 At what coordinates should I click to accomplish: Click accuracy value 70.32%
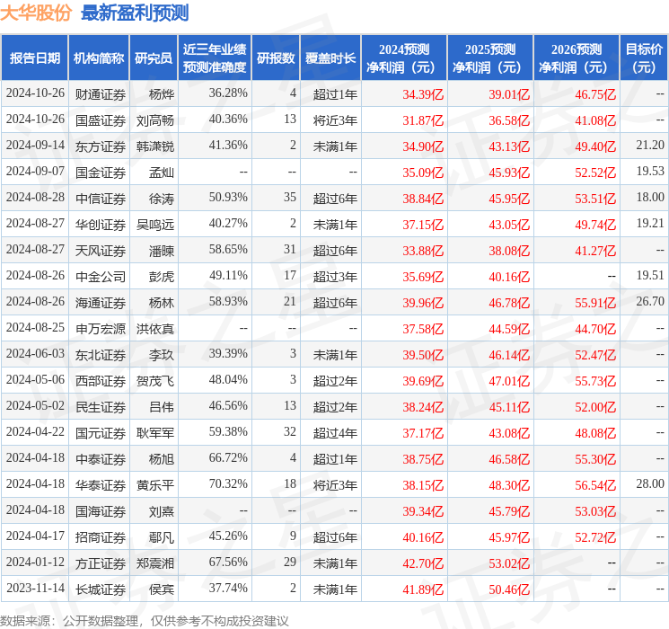pyautogui.click(x=228, y=483)
